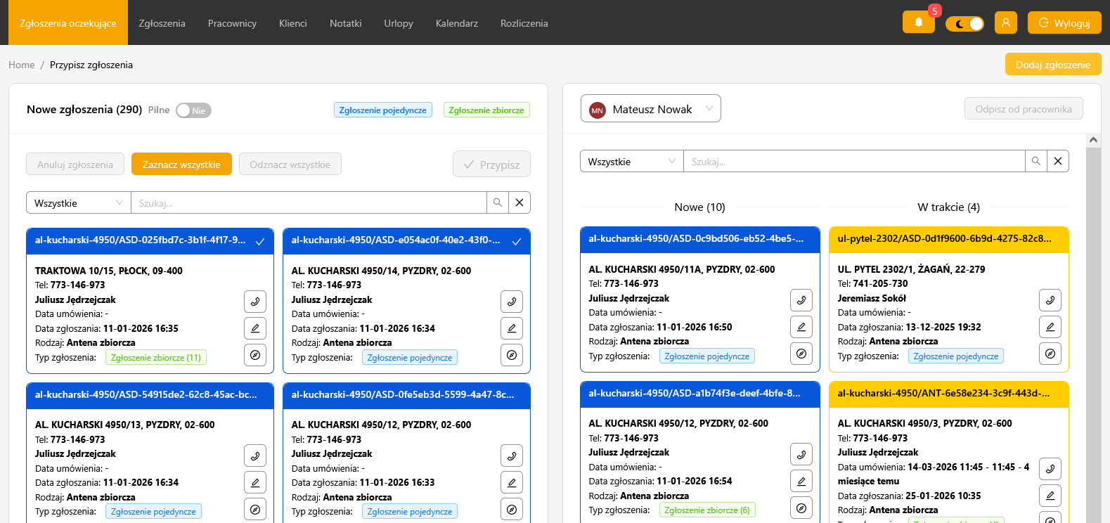Click Zaznacz wszystkie
This screenshot has width=1110, height=523.
[181, 164]
